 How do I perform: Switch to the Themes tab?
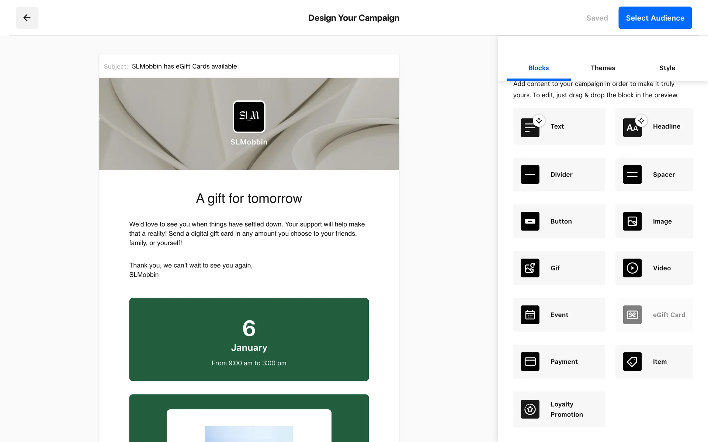point(603,68)
